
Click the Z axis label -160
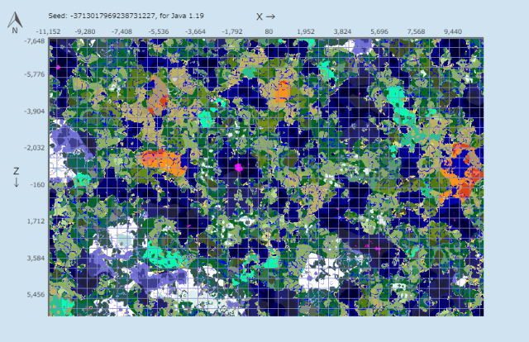(37, 185)
